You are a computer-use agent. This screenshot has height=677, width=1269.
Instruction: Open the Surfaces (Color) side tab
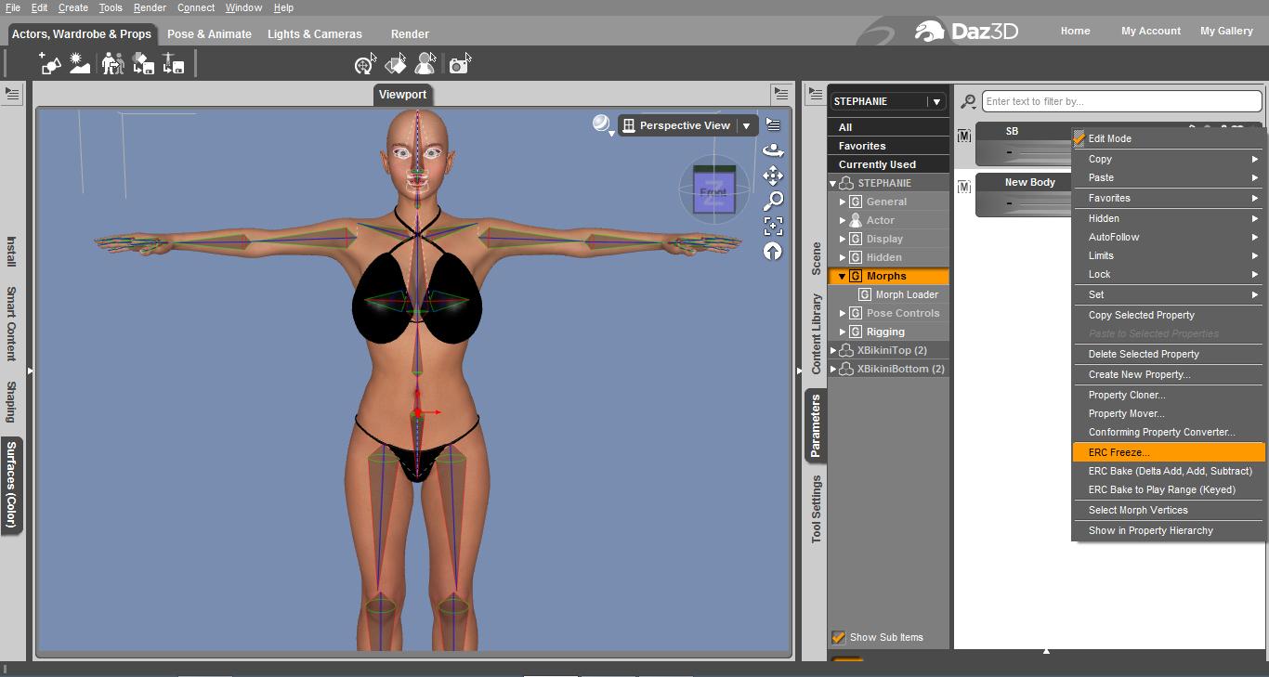click(11, 485)
